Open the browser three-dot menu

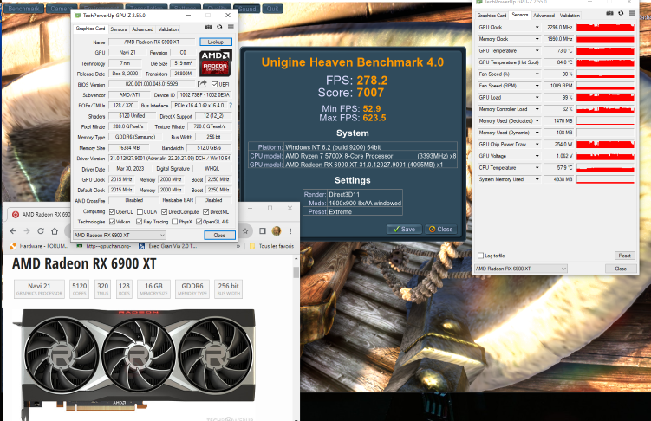[x=290, y=231]
